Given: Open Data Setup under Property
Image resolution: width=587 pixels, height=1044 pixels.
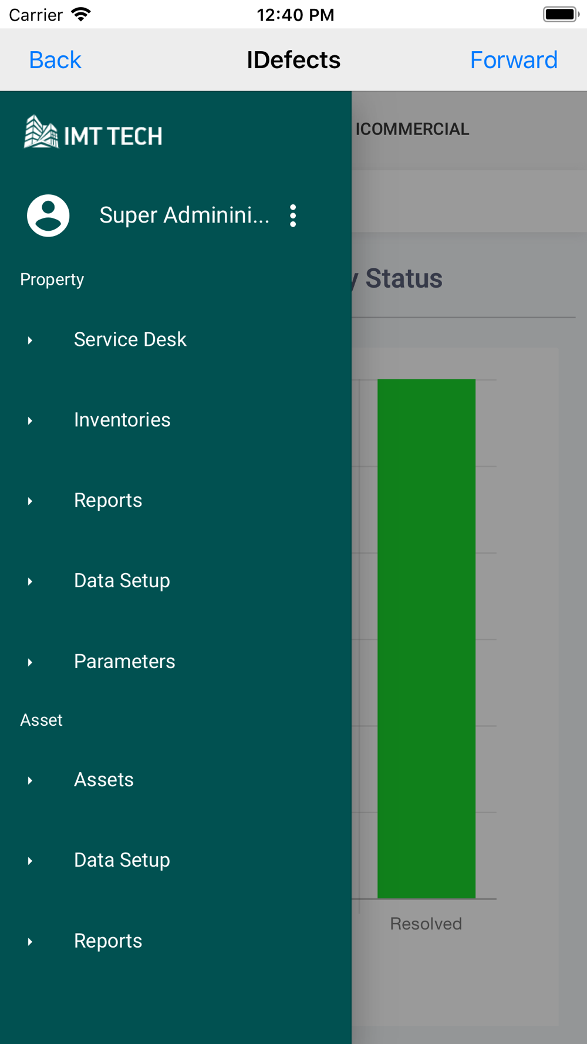Looking at the screenshot, I should 122,581.
